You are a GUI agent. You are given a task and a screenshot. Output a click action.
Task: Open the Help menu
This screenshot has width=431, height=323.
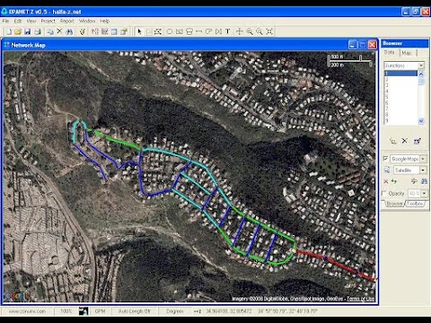pos(104,21)
